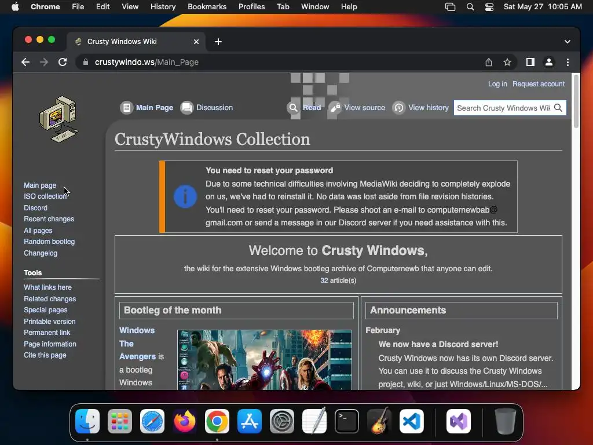Viewport: 593px width, 445px height.
Task: Share this page via share icon
Action: 489,62
